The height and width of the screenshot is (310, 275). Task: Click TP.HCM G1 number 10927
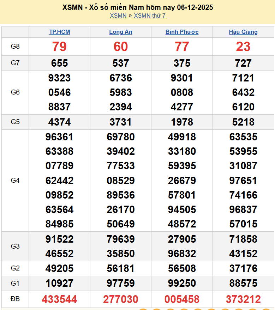(59, 283)
